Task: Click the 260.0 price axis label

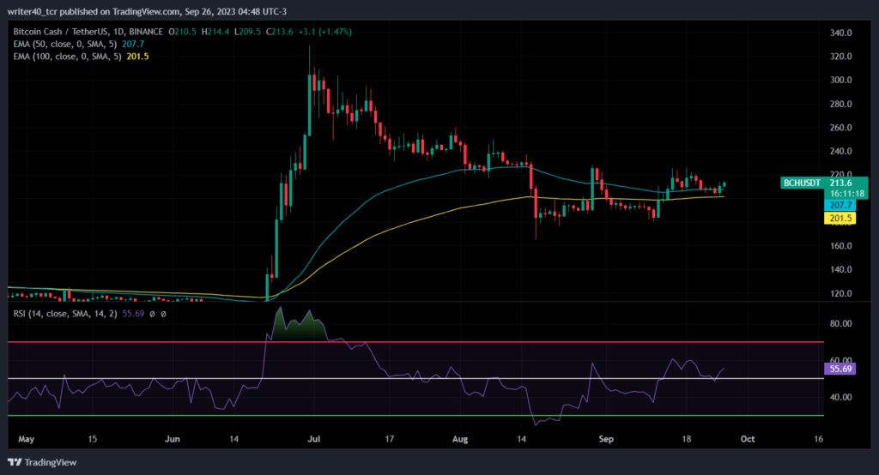Action: pos(840,127)
